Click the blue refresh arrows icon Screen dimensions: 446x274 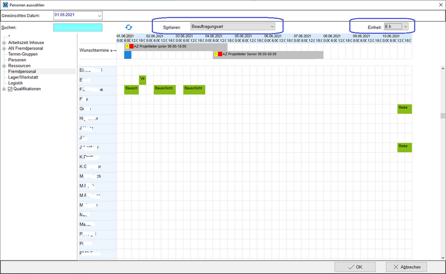point(129,27)
